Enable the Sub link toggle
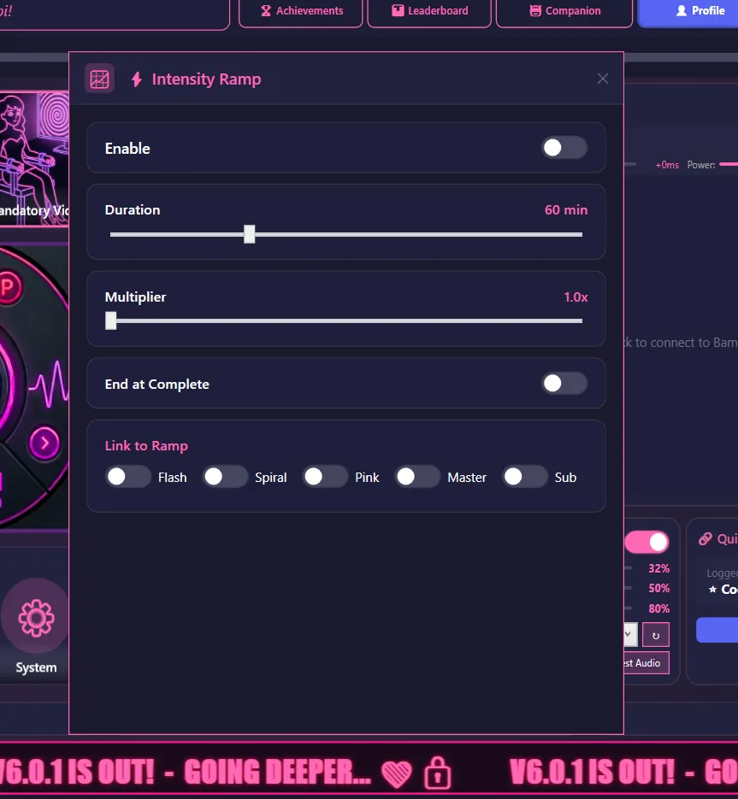This screenshot has width=738, height=799. coord(525,477)
